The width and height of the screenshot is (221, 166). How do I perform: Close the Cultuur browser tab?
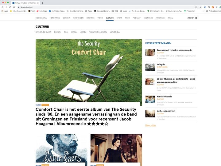(x=38, y=3)
